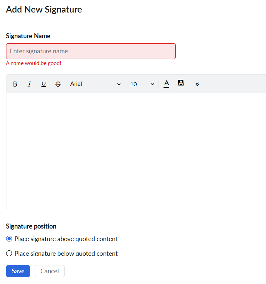Open the Arial font family dropdown
Image resolution: width=266 pixels, height=284 pixels.
pyautogui.click(x=95, y=84)
